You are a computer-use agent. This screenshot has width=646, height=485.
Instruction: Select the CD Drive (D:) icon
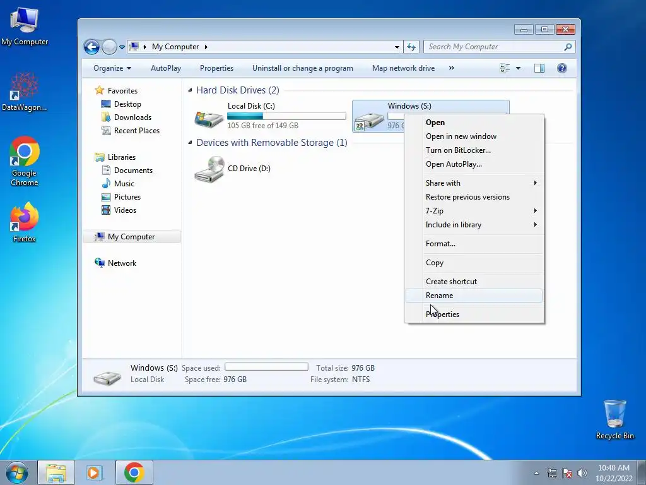[209, 169]
